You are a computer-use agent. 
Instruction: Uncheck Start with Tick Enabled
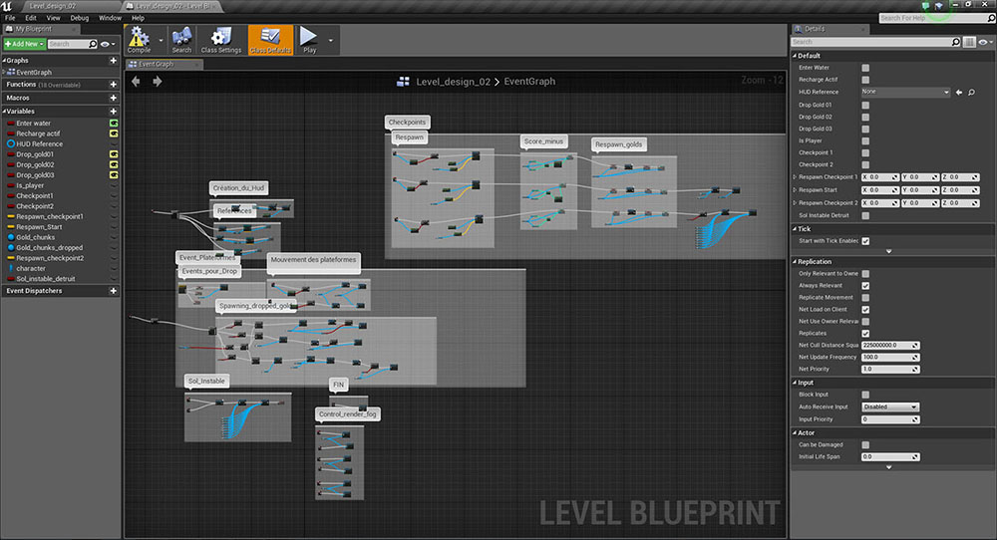pyautogui.click(x=865, y=241)
